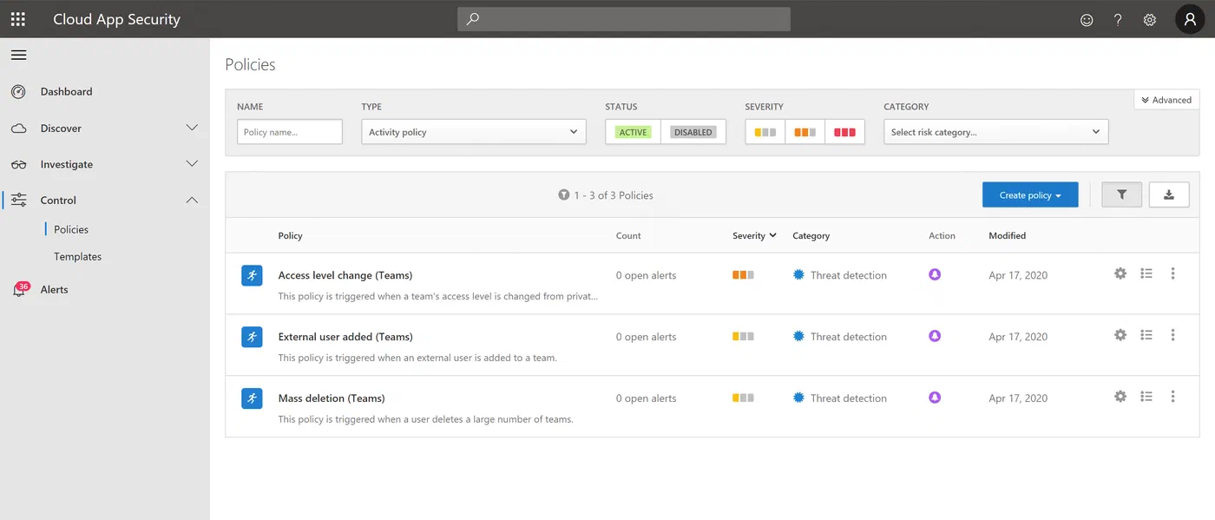Click the Control sliders icon

pyautogui.click(x=18, y=200)
